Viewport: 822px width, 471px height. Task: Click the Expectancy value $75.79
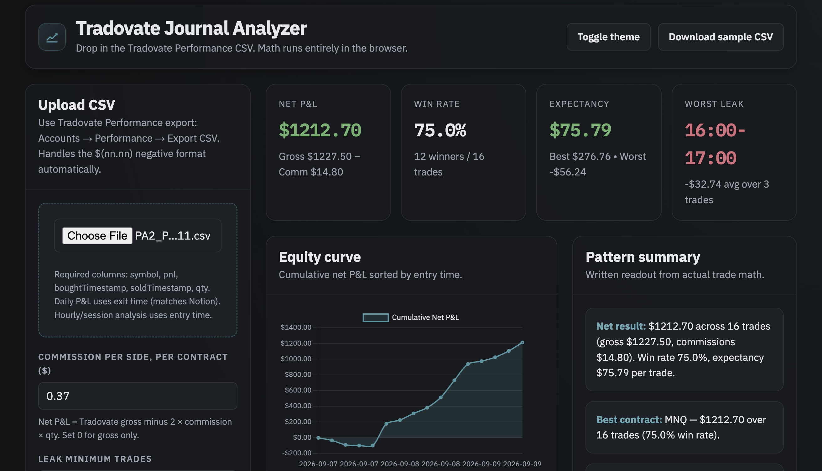(580, 130)
